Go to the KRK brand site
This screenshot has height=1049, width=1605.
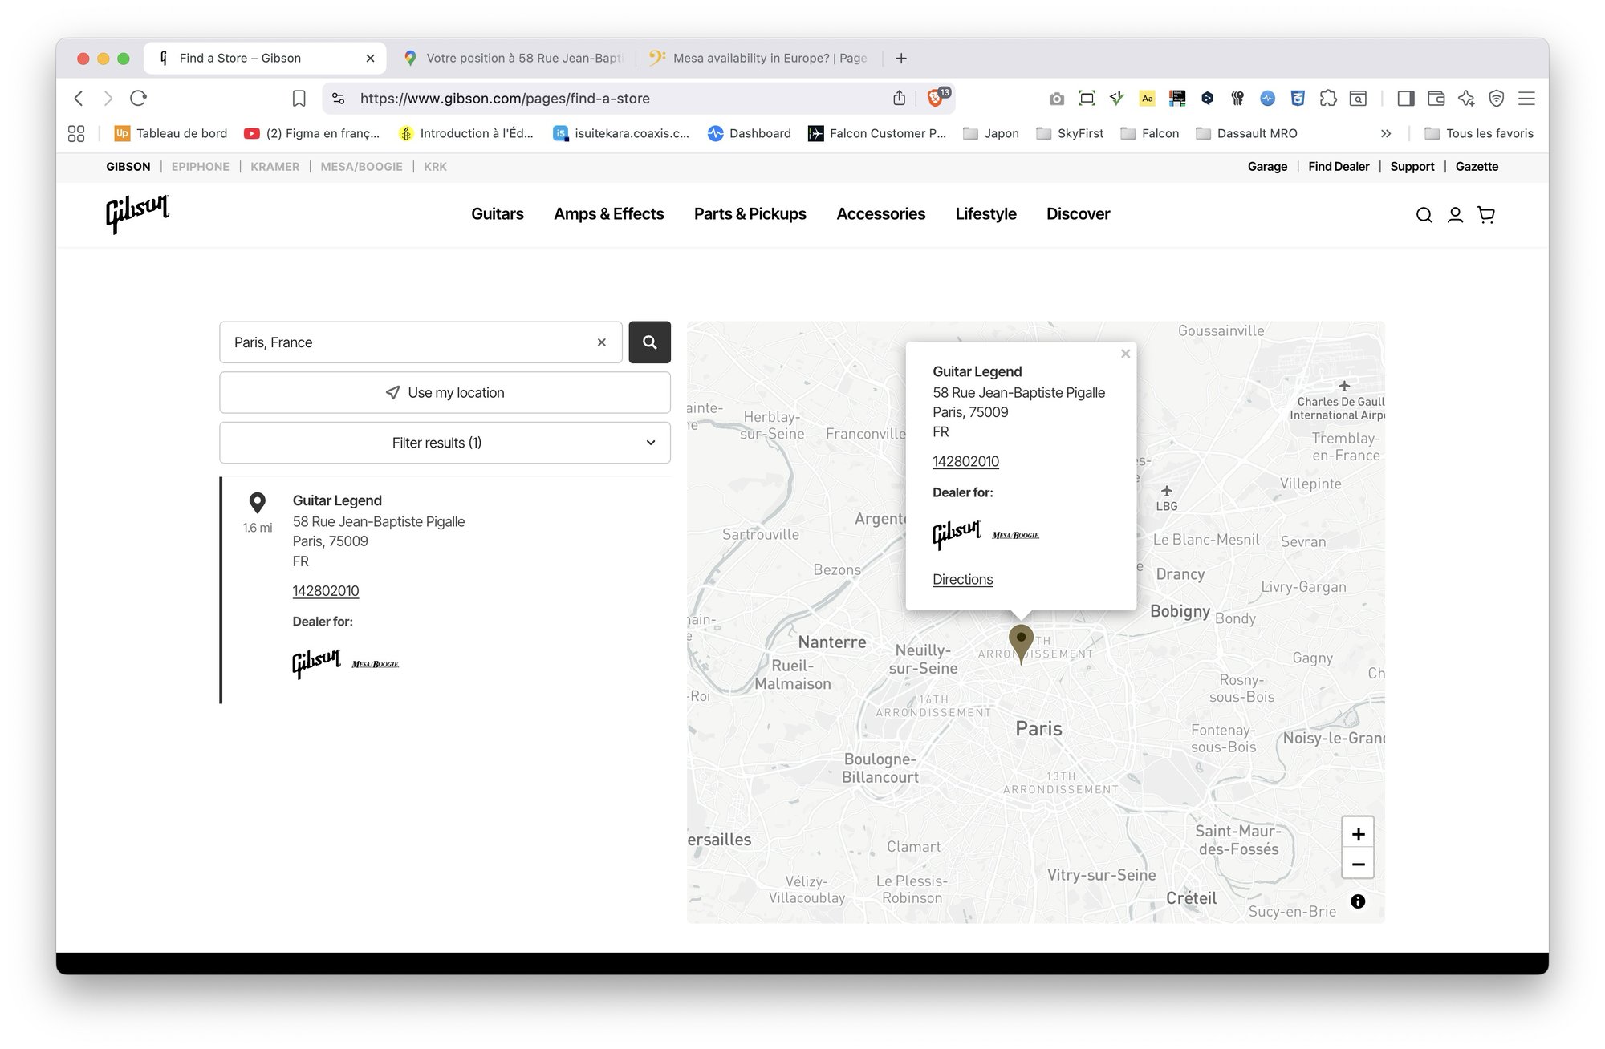coord(435,167)
